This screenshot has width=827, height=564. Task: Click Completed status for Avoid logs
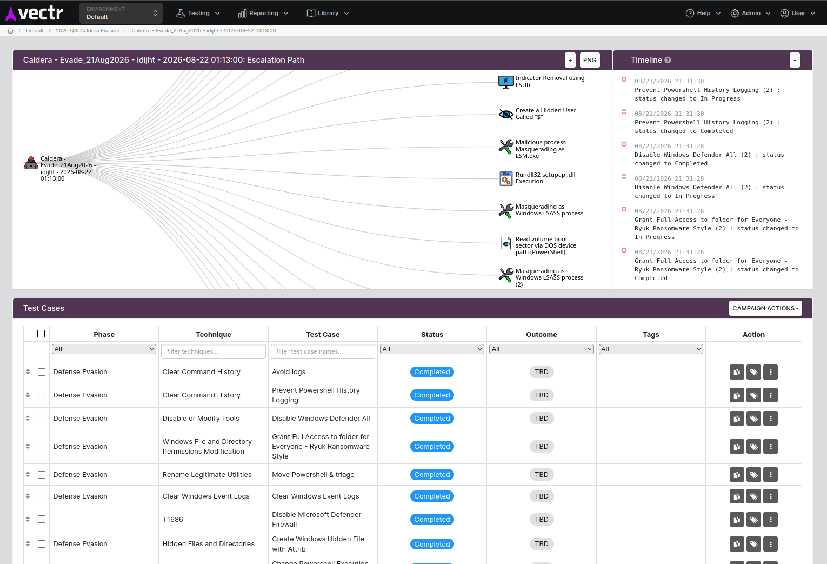click(432, 372)
